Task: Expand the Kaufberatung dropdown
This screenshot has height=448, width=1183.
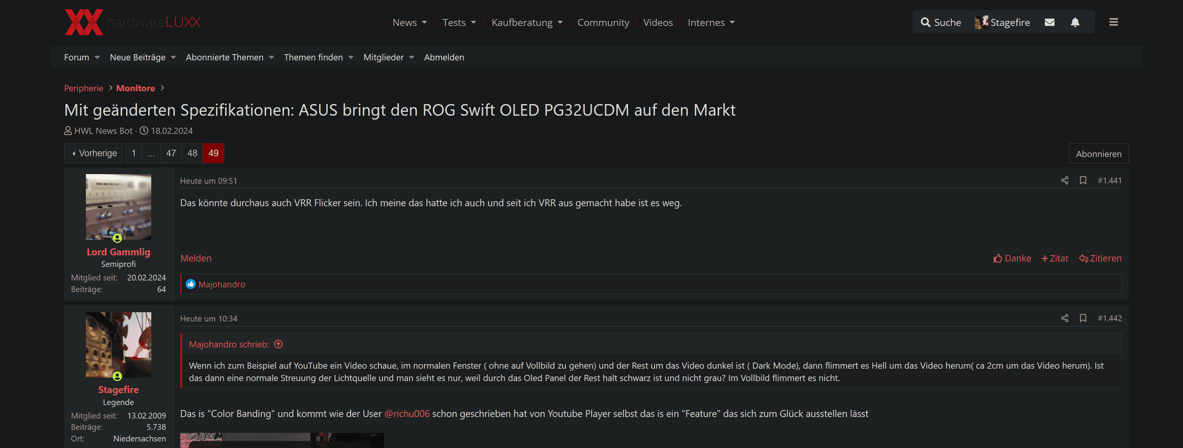Action: coord(560,22)
